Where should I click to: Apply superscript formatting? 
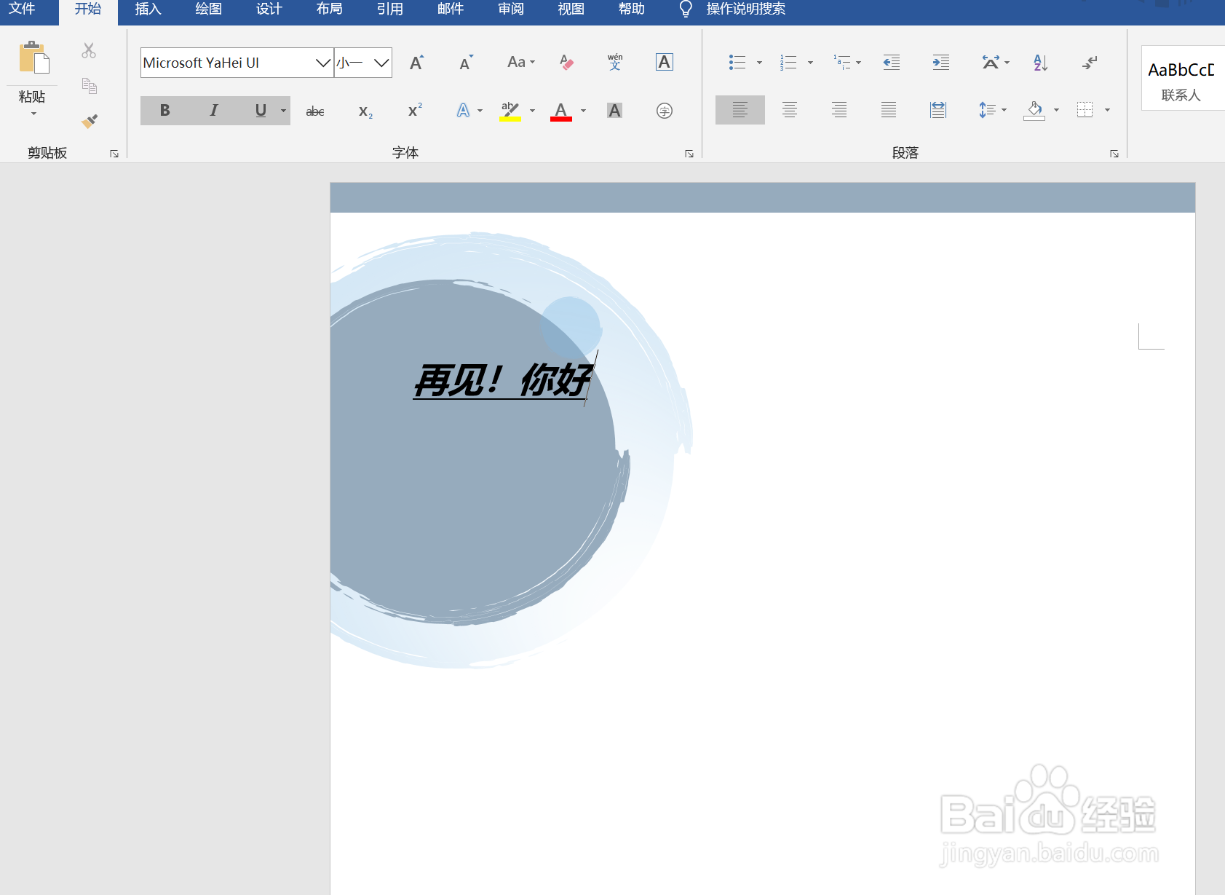click(413, 111)
